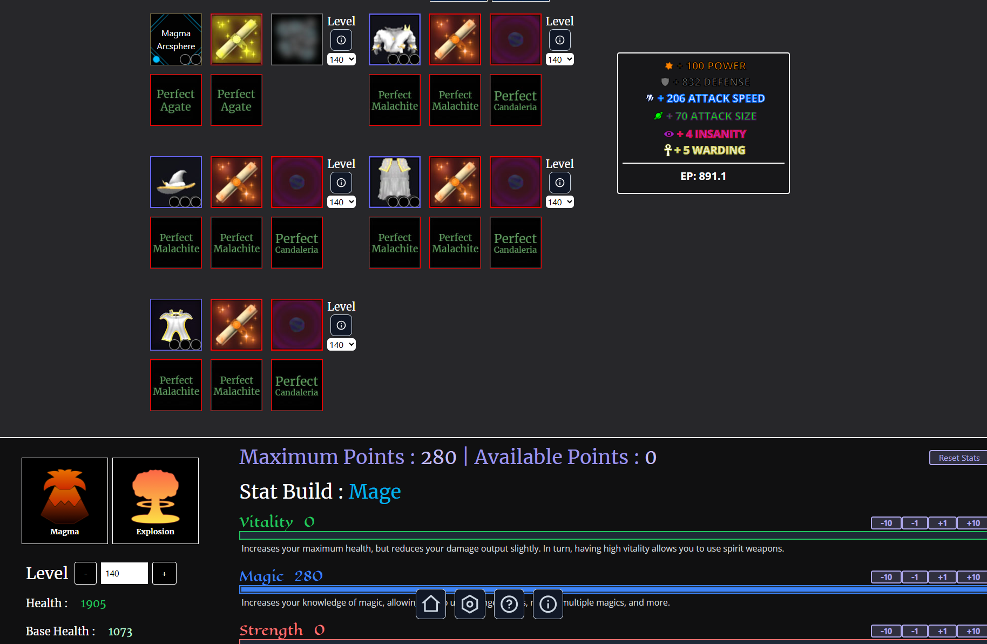The image size is (987, 644).
Task: Open level dropdown for Magma Arcsphere row
Action: [341, 59]
